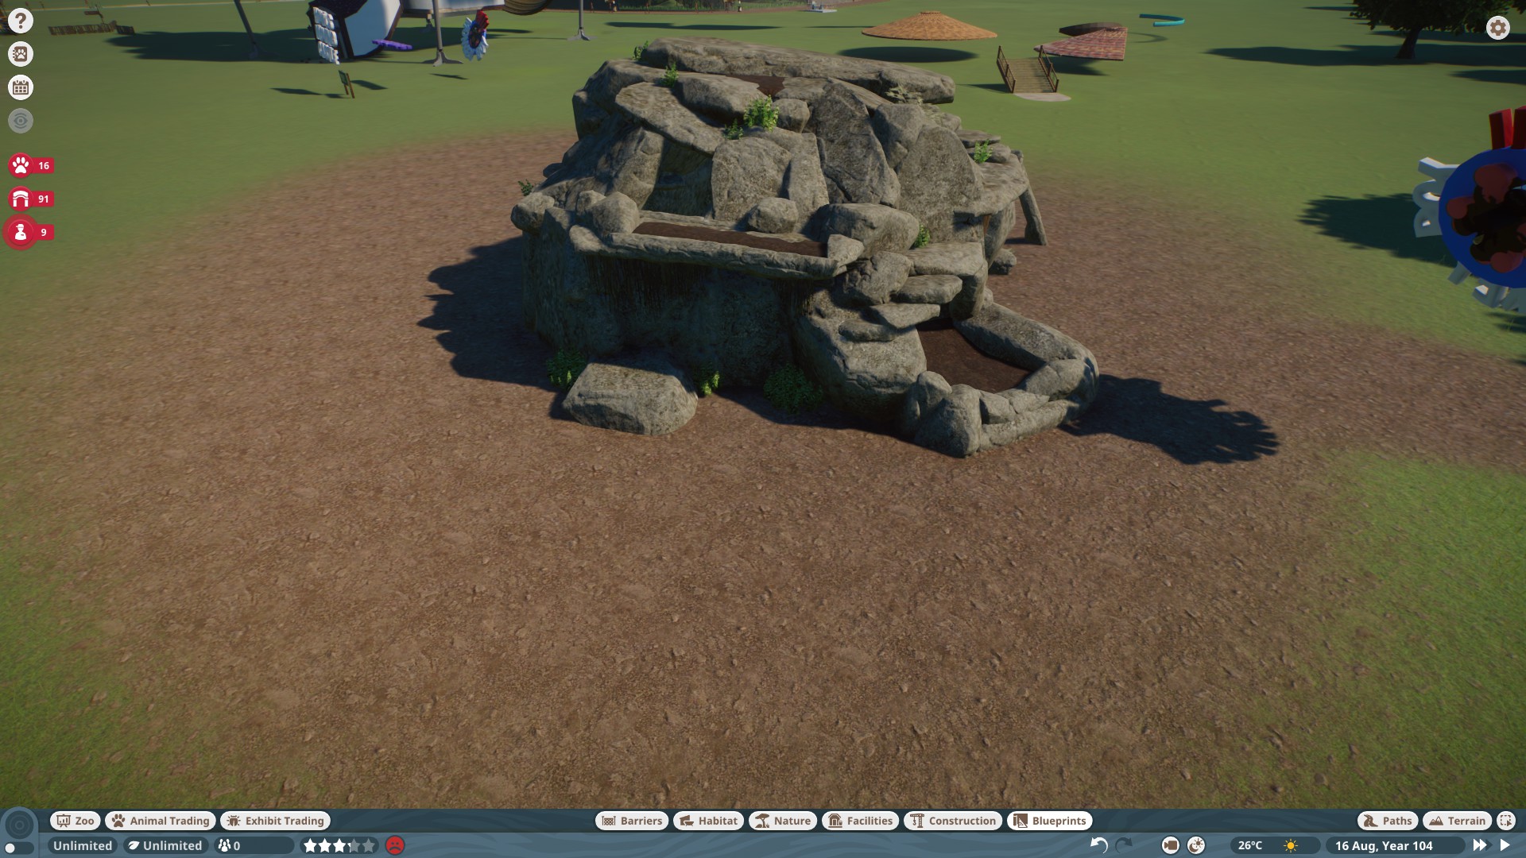
Task: Open the Zoo menu tab
Action: click(x=76, y=821)
